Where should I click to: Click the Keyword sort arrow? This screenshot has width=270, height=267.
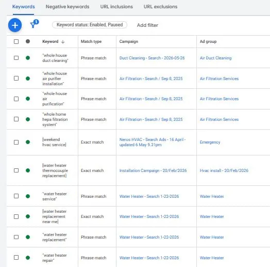click(63, 42)
